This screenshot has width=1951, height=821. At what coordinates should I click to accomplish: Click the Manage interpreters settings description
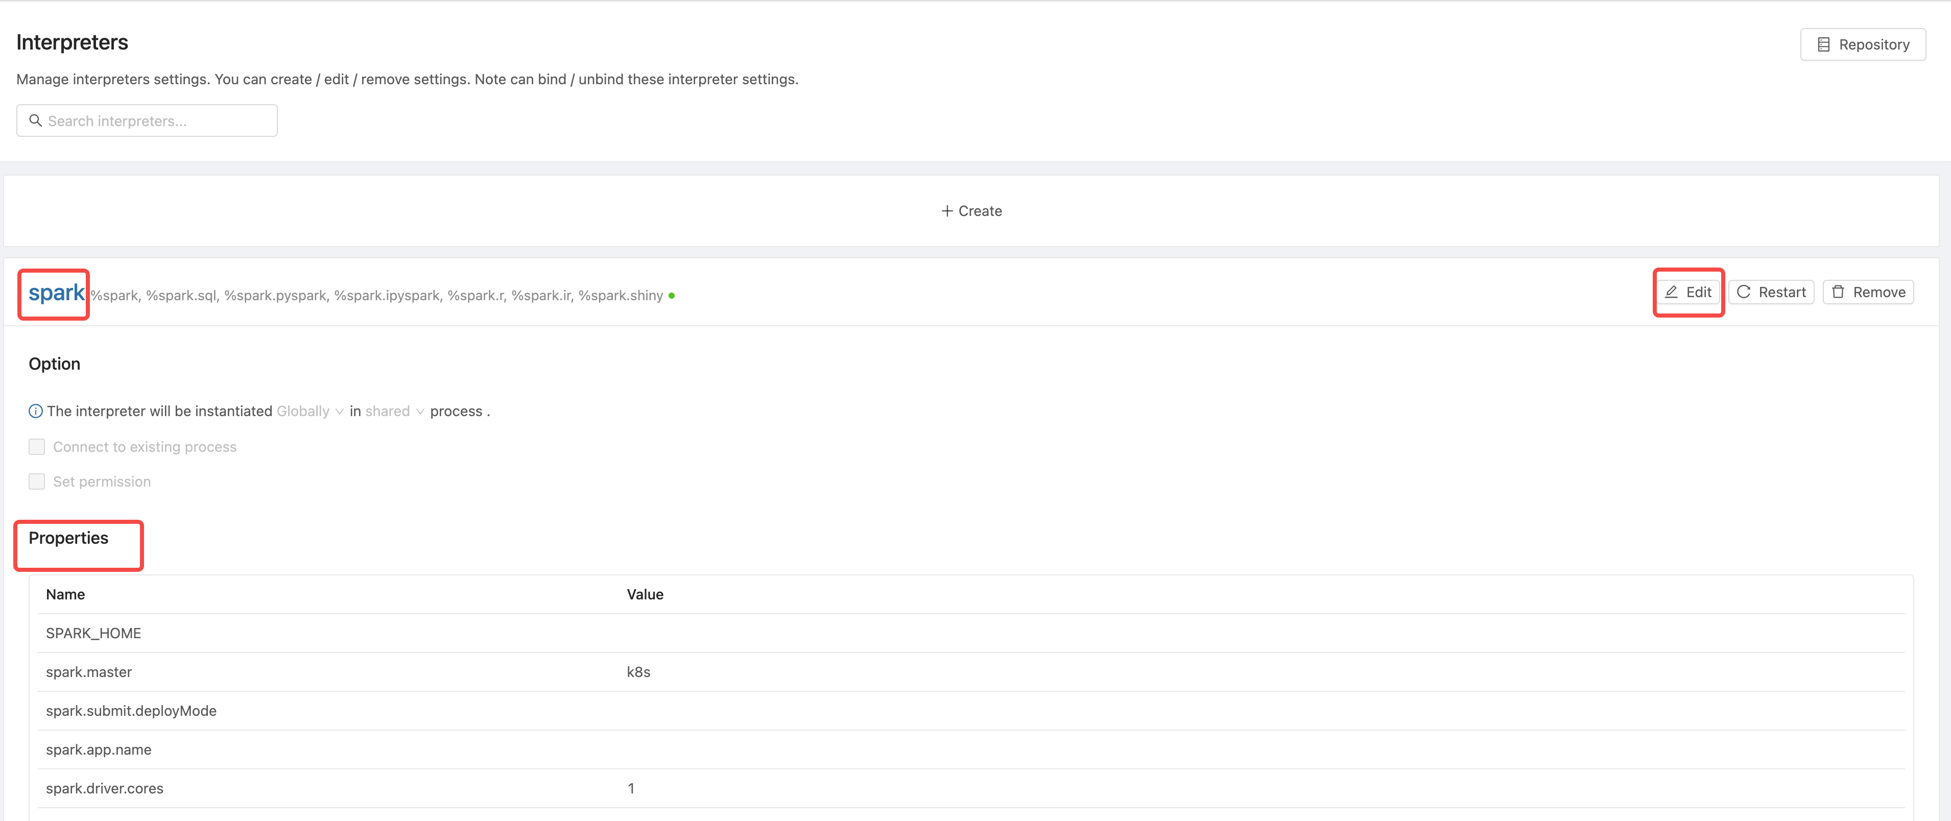click(x=408, y=80)
